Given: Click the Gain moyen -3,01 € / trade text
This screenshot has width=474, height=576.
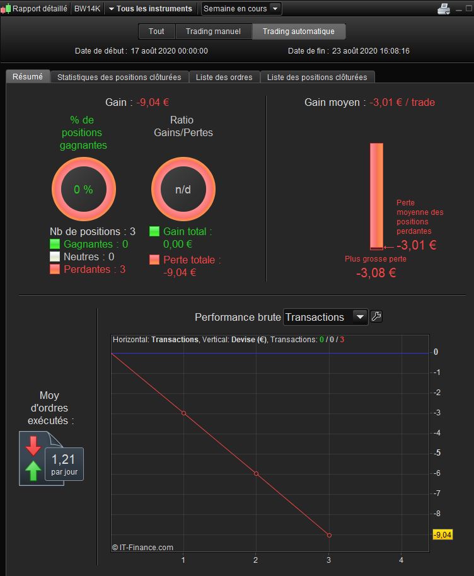Looking at the screenshot, I should [x=369, y=103].
